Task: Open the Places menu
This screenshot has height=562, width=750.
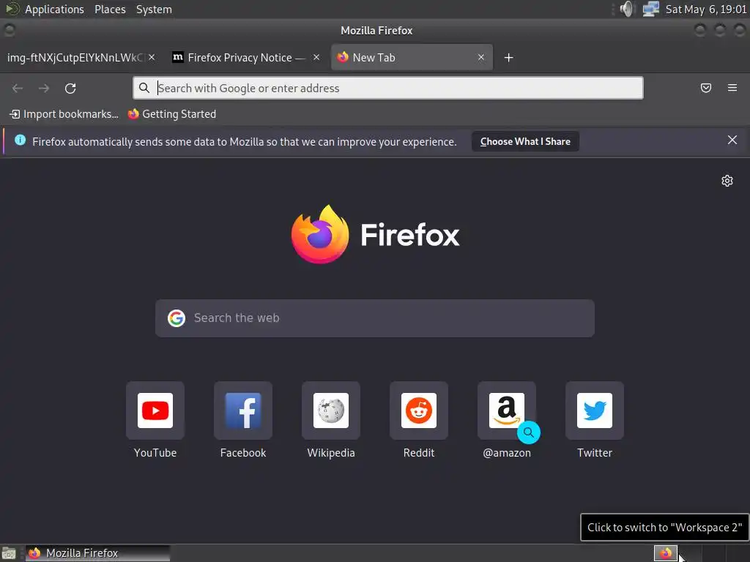Action: pyautogui.click(x=110, y=10)
